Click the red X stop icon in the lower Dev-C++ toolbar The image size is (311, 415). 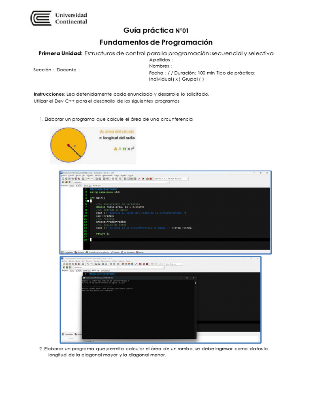tap(140, 264)
